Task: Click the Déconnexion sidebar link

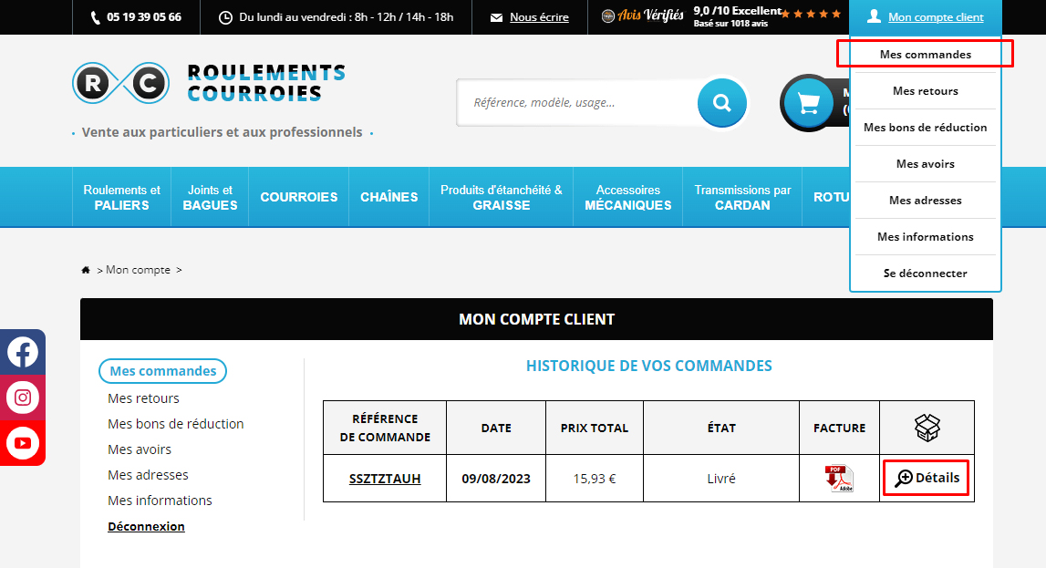Action: (x=146, y=527)
